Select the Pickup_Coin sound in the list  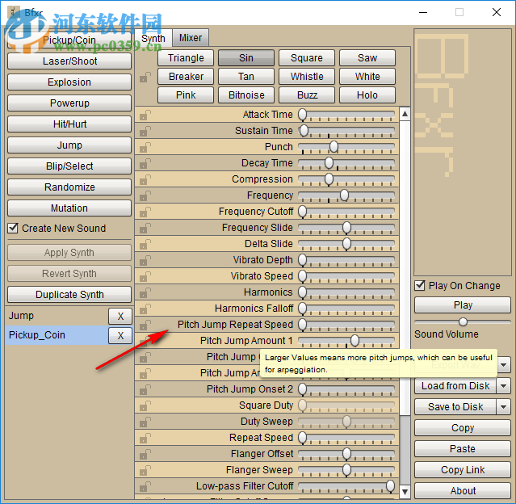(57, 335)
